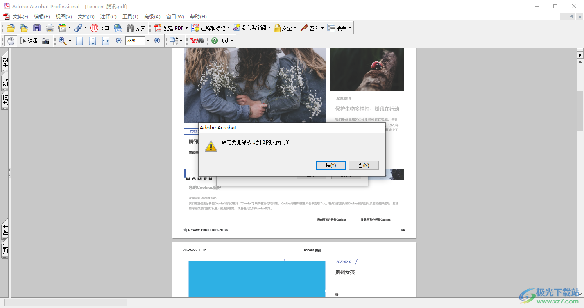584x308 pixels.
Task: Click the Open file folder icon
Action: pos(11,28)
